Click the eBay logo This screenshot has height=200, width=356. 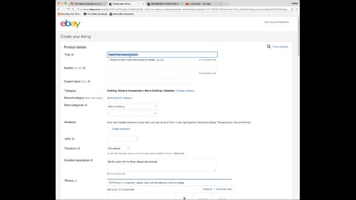[71, 23]
